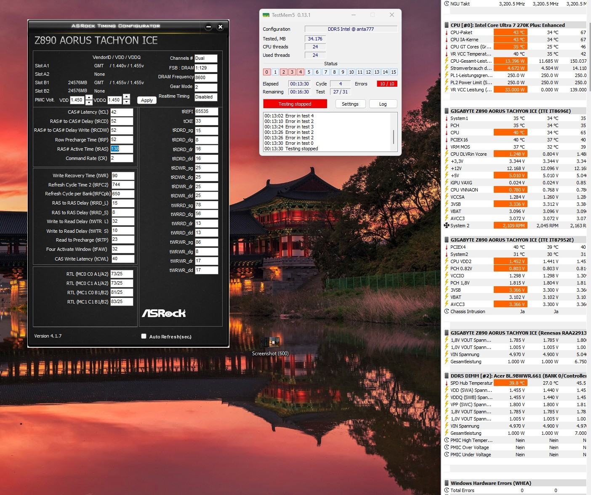Click the Refresh Cycle Time 2 (tRFC2) field
The width and height of the screenshot is (591, 495).
pos(122,185)
